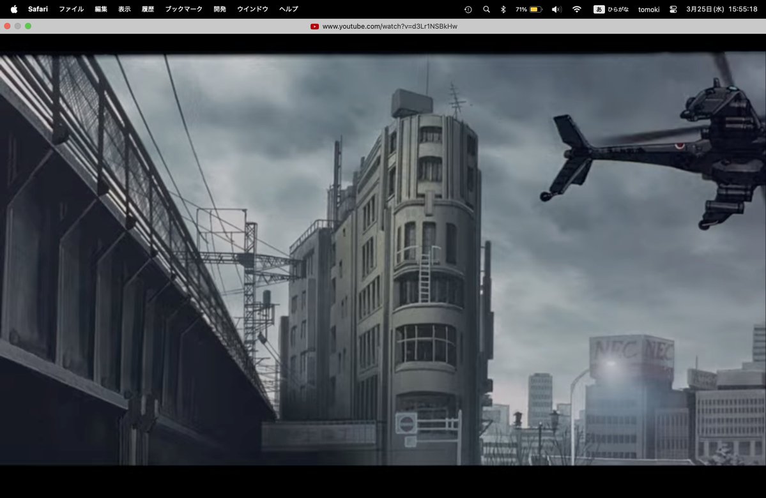Open the ブックマーク menu
Image resolution: width=766 pixels, height=498 pixels.
click(x=184, y=9)
